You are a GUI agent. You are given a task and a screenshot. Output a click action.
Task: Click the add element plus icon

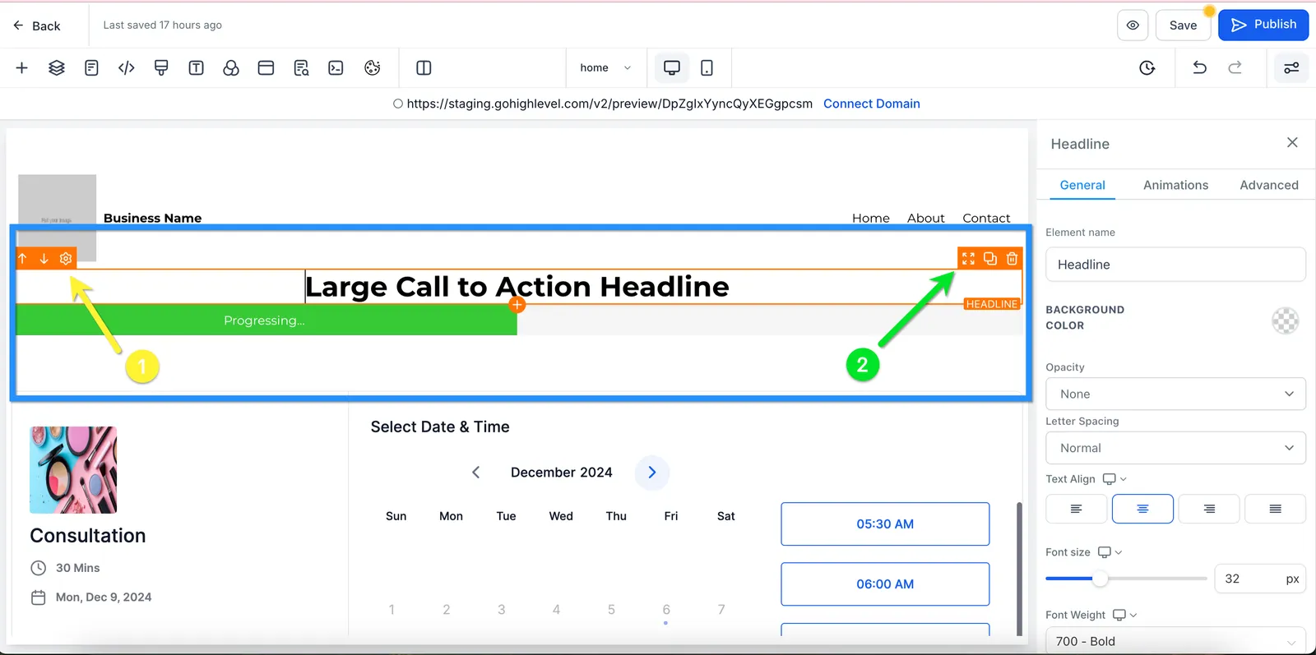pyautogui.click(x=22, y=68)
